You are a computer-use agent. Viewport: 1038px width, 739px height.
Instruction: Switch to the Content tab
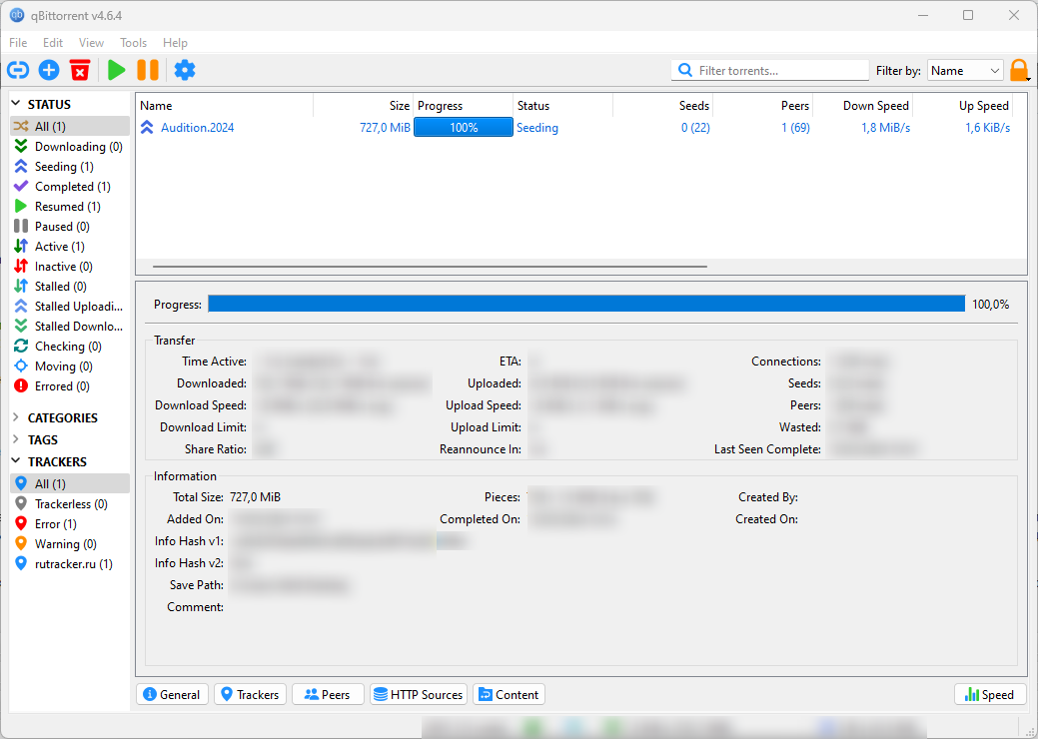click(510, 695)
